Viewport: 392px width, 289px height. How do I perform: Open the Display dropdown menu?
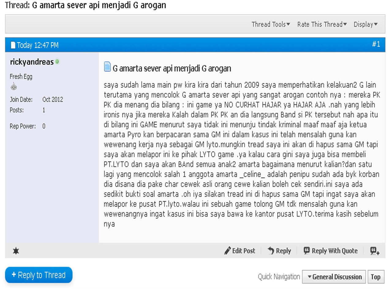(366, 25)
